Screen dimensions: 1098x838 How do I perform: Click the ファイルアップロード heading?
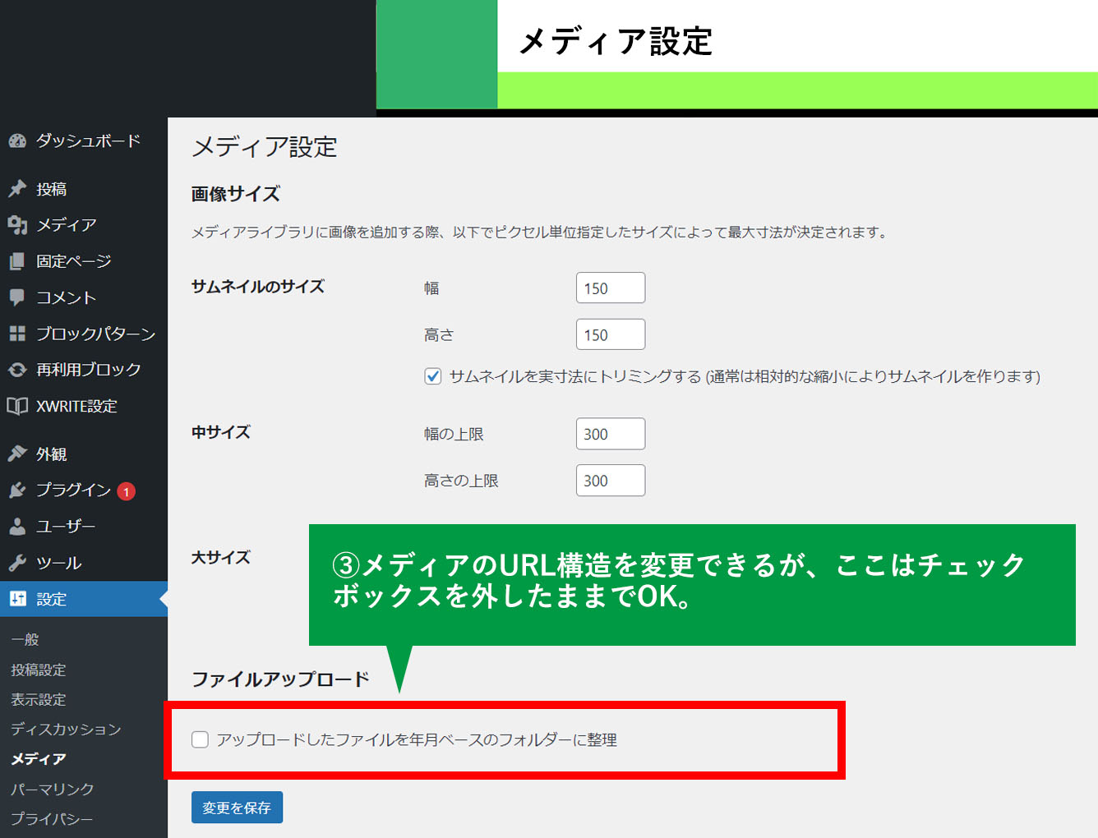(x=280, y=679)
